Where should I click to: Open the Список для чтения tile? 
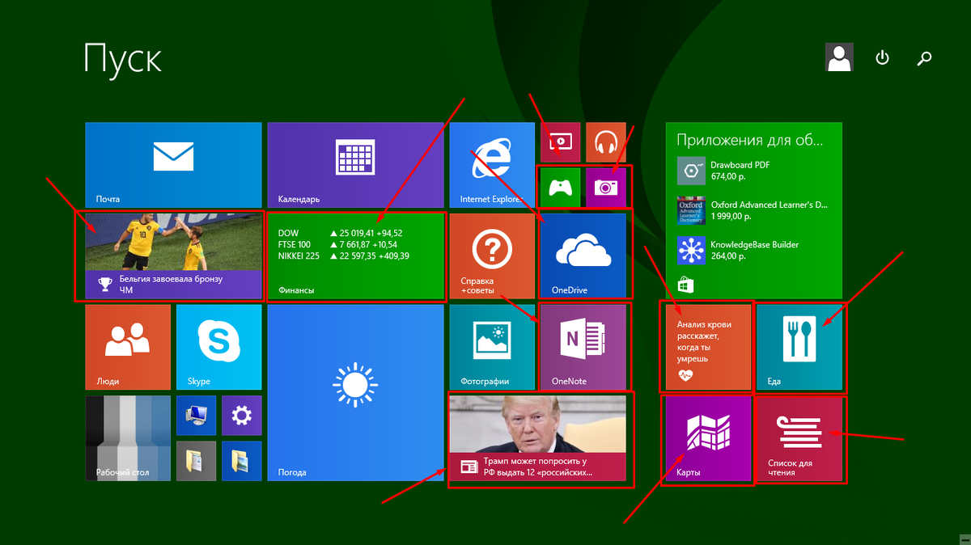point(800,438)
